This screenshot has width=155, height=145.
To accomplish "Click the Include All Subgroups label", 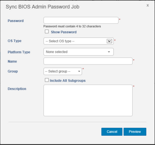I will click(68, 81).
